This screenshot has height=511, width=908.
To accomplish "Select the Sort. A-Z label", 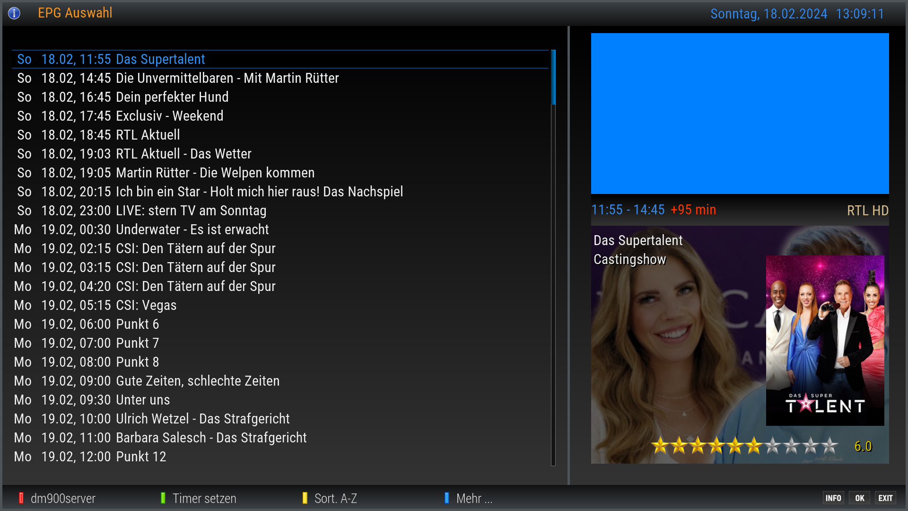I will point(335,498).
